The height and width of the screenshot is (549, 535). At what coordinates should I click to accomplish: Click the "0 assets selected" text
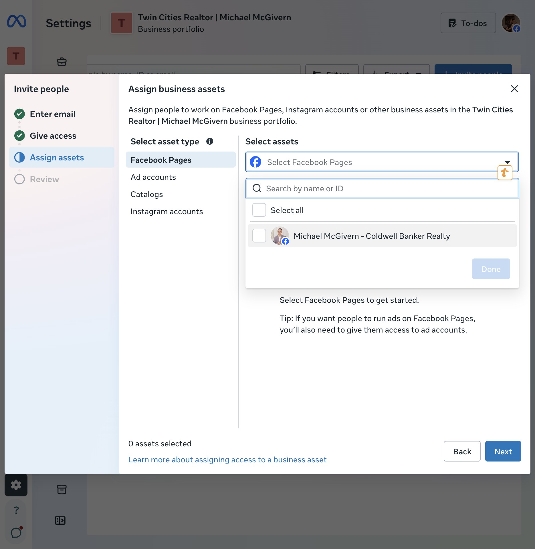pos(160,443)
